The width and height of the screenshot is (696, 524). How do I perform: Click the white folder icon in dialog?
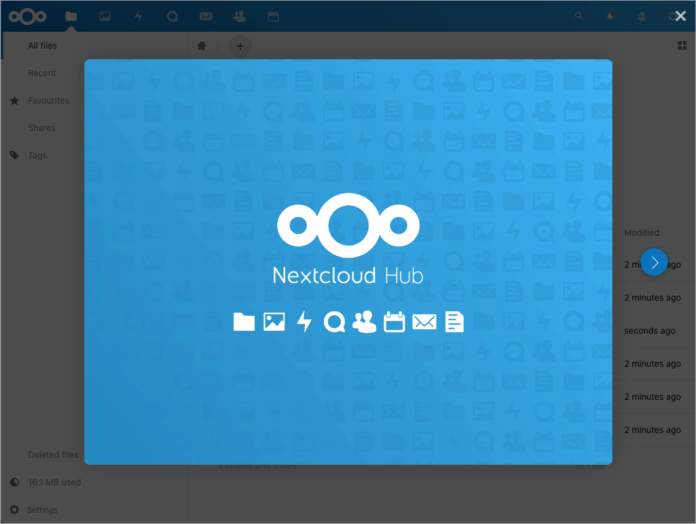244,322
